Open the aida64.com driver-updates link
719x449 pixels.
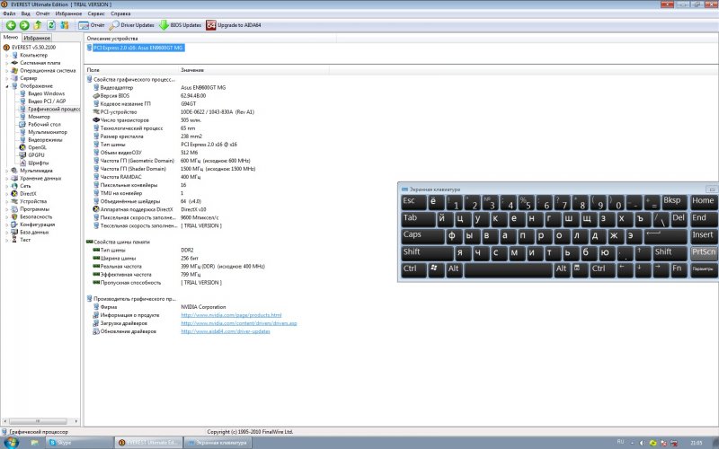point(225,331)
